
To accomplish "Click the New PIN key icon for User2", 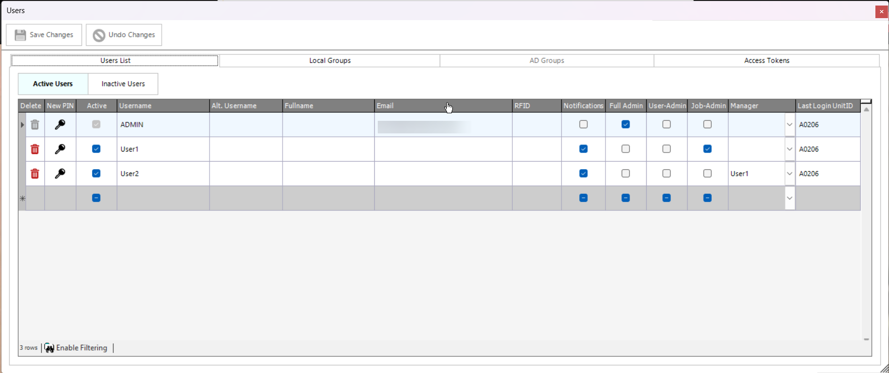I will point(60,174).
